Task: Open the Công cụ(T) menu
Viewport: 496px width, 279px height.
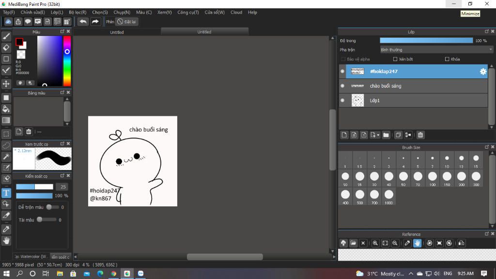Action: 188,12
